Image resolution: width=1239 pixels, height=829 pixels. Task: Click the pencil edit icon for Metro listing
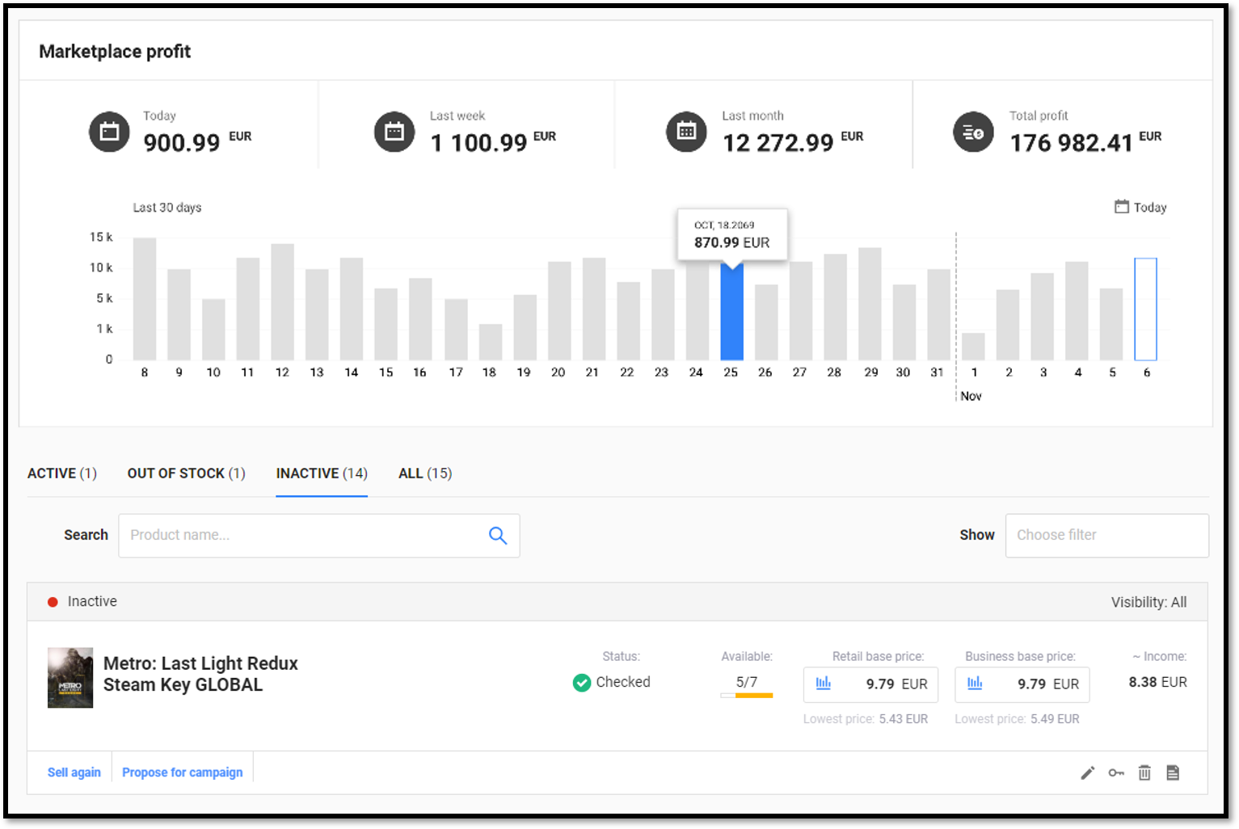coord(1087,773)
